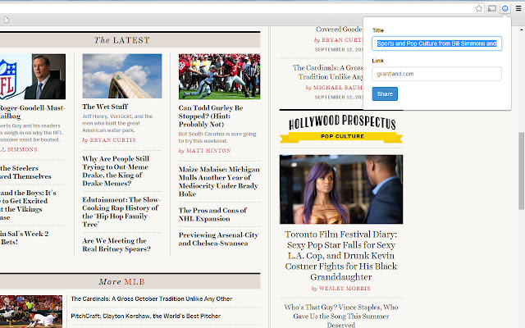
Task: Click the bookmark star icon
Action: pyautogui.click(x=479, y=8)
